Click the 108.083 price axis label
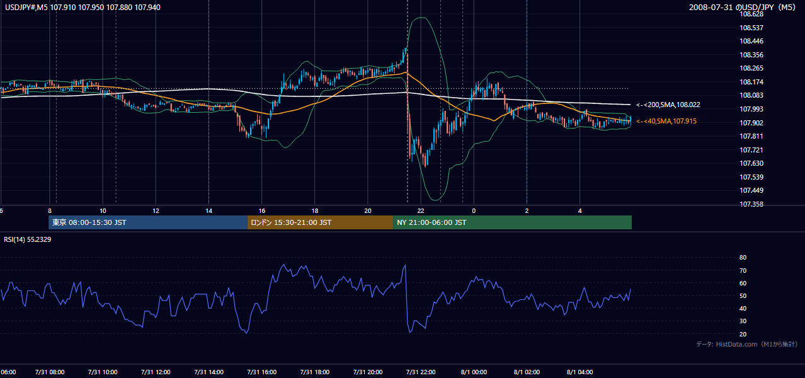Viewport: 805px width, 378px height. (752, 95)
